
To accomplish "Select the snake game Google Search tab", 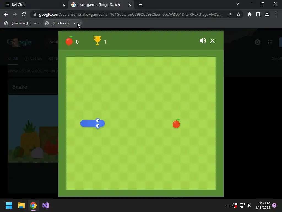I will coord(101,5).
